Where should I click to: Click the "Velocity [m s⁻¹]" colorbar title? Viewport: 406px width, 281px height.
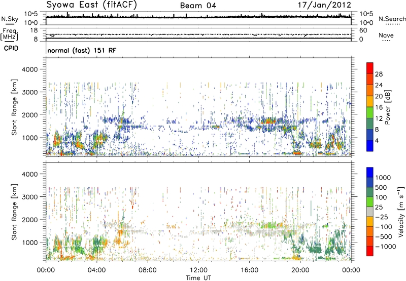coord(401,212)
